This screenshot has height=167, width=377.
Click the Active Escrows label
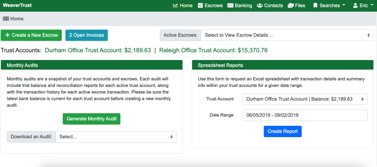coord(181,35)
